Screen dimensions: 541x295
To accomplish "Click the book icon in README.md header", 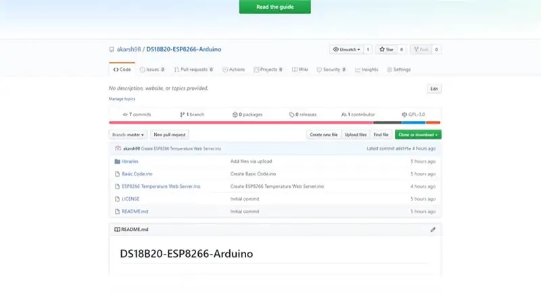I will coord(117,230).
